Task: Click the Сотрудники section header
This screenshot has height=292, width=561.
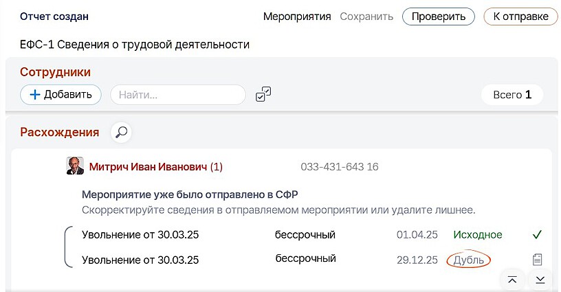Action: (55, 72)
